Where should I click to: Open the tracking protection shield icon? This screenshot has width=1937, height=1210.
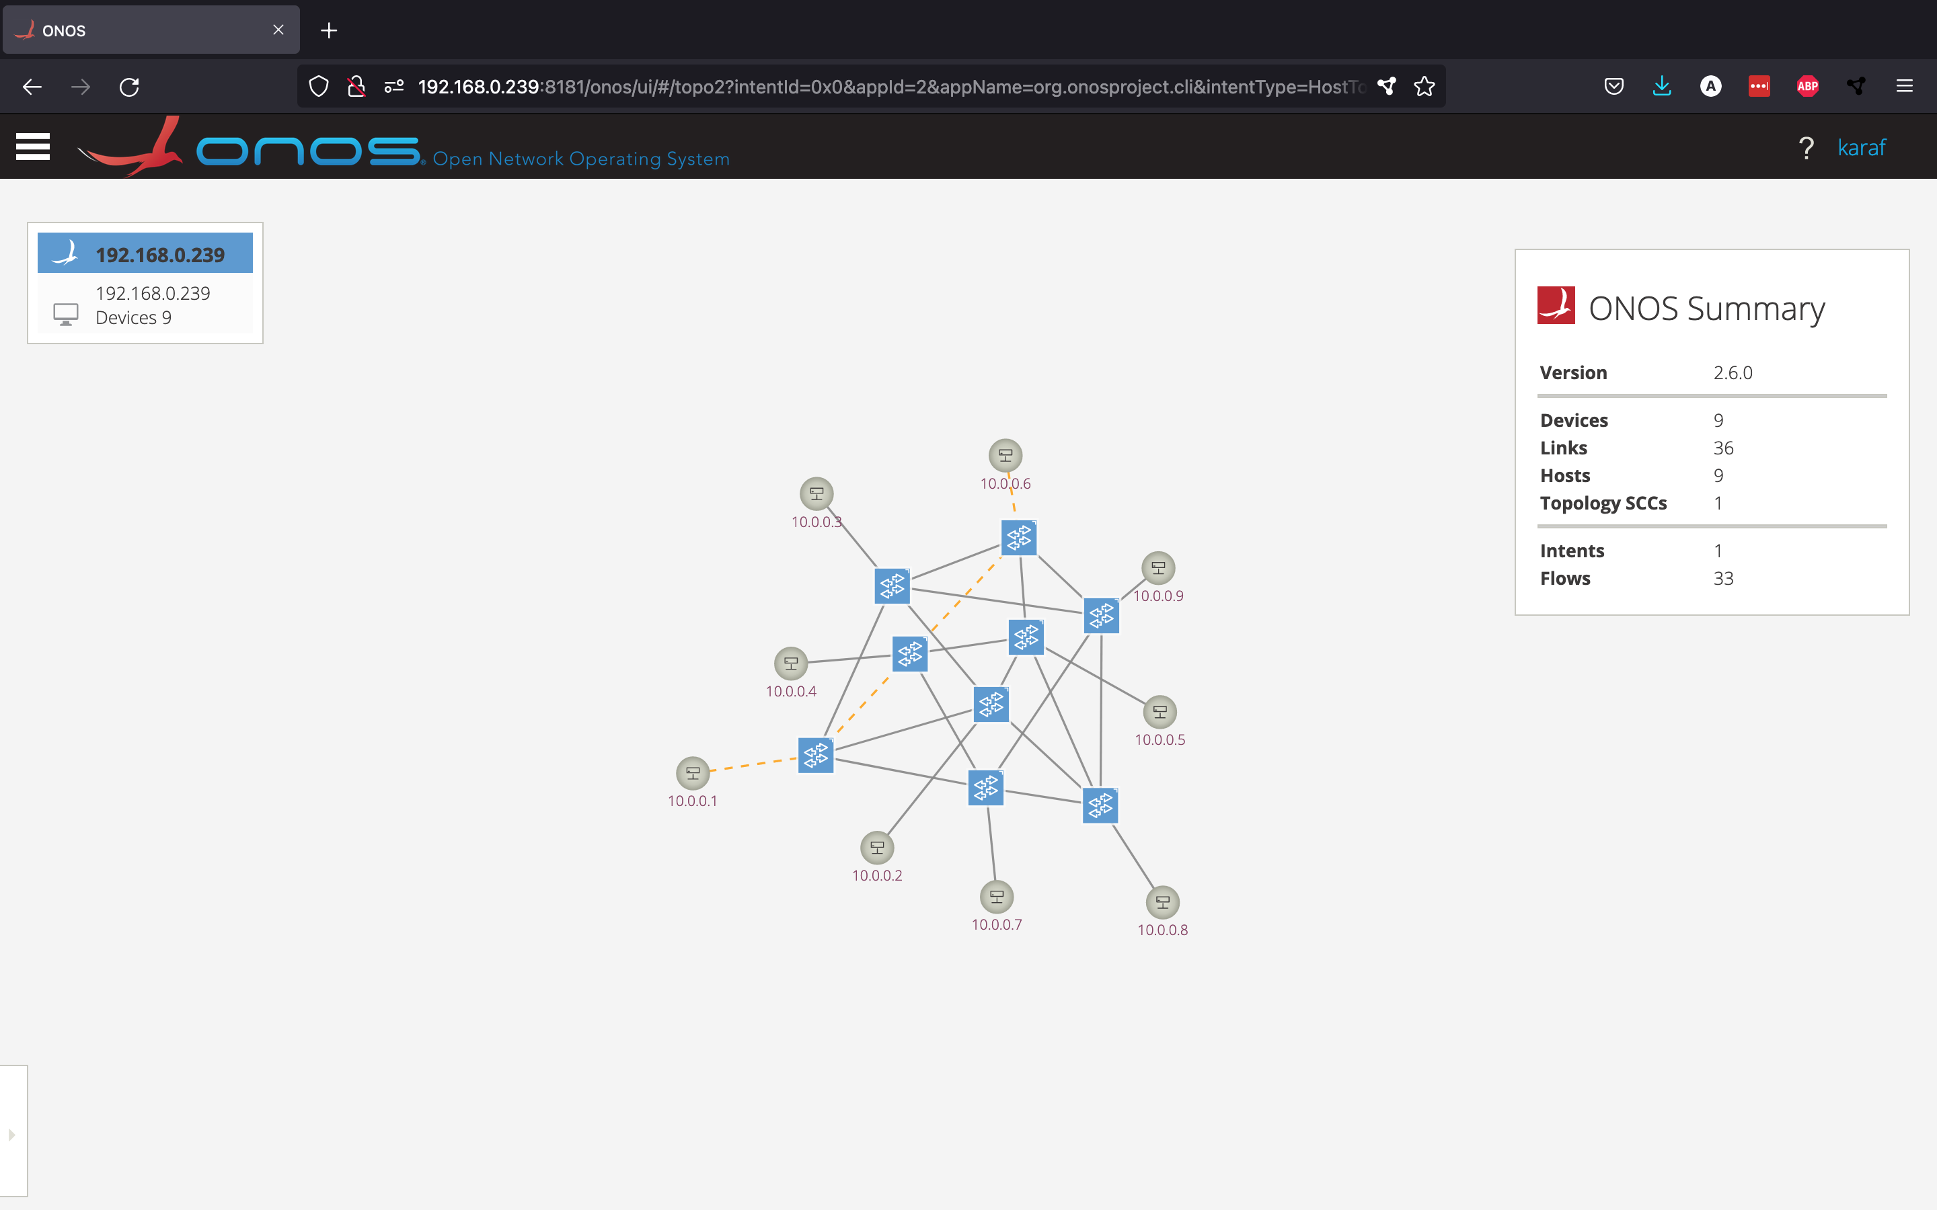pyautogui.click(x=319, y=87)
